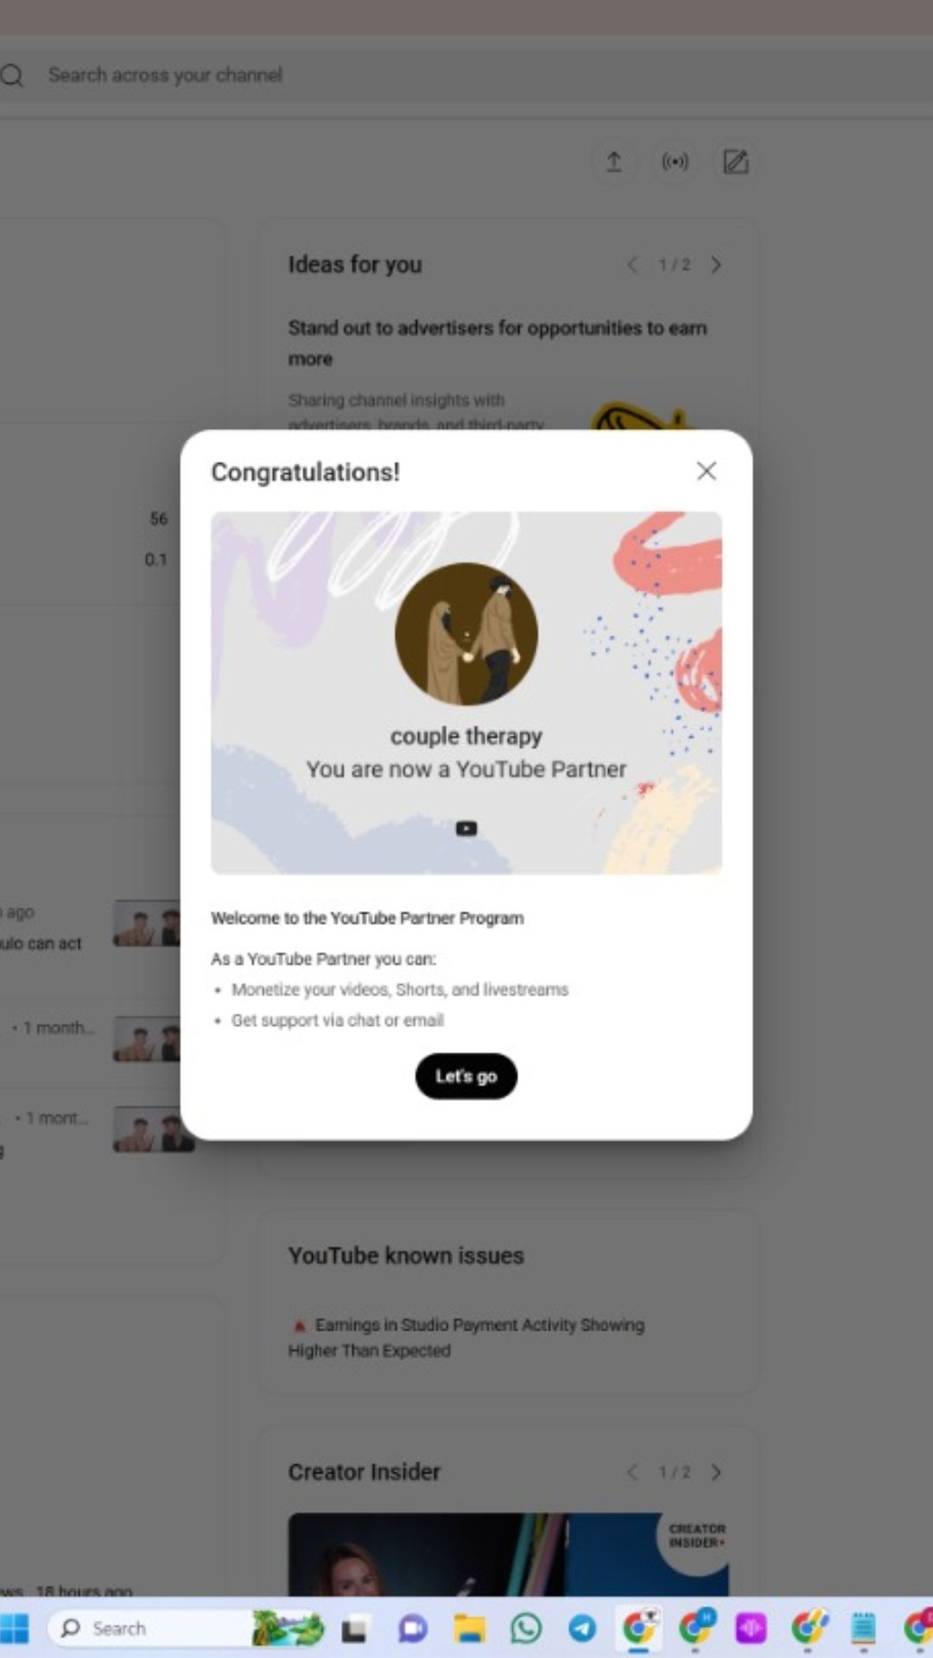This screenshot has width=933, height=1658.
Task: Click the create post pencil icon
Action: point(735,161)
